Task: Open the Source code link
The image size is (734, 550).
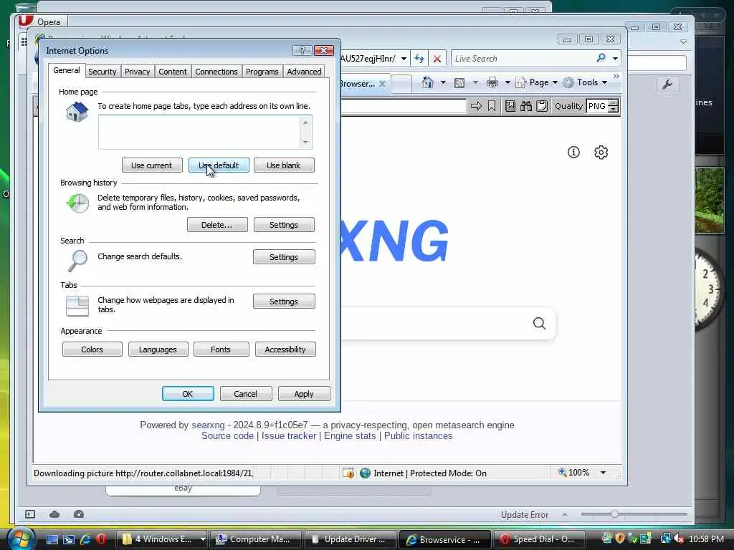Action: (x=227, y=436)
